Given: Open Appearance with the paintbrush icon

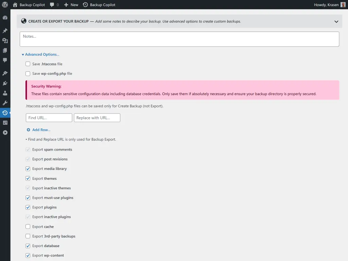Looking at the screenshot, I should (5, 73).
